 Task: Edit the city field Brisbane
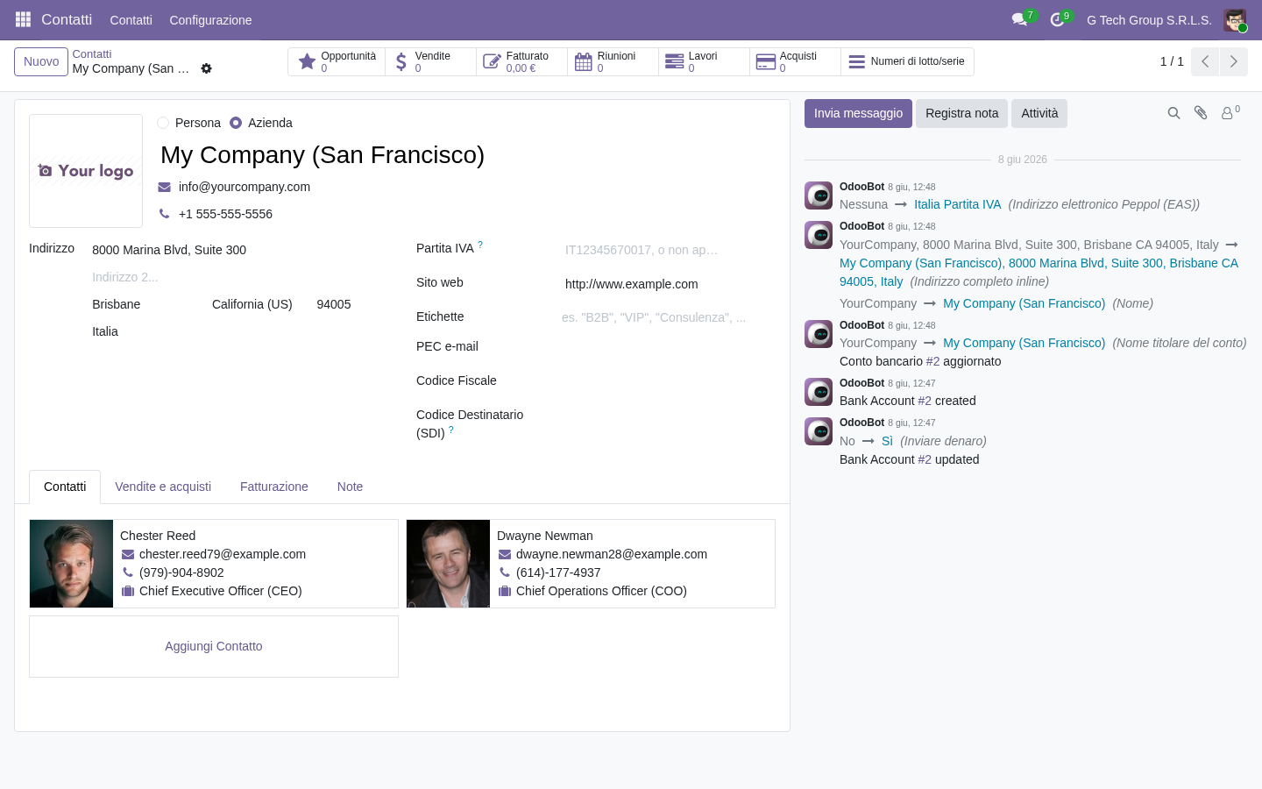click(x=147, y=304)
